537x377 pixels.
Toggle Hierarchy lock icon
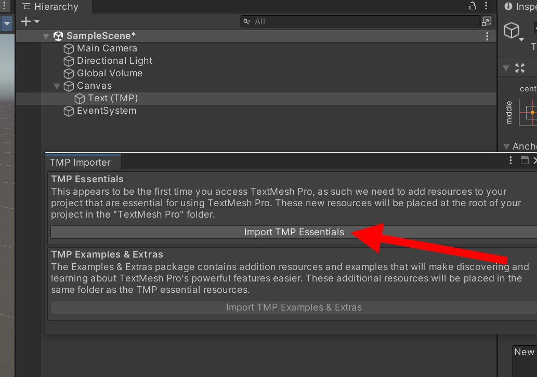(x=472, y=6)
